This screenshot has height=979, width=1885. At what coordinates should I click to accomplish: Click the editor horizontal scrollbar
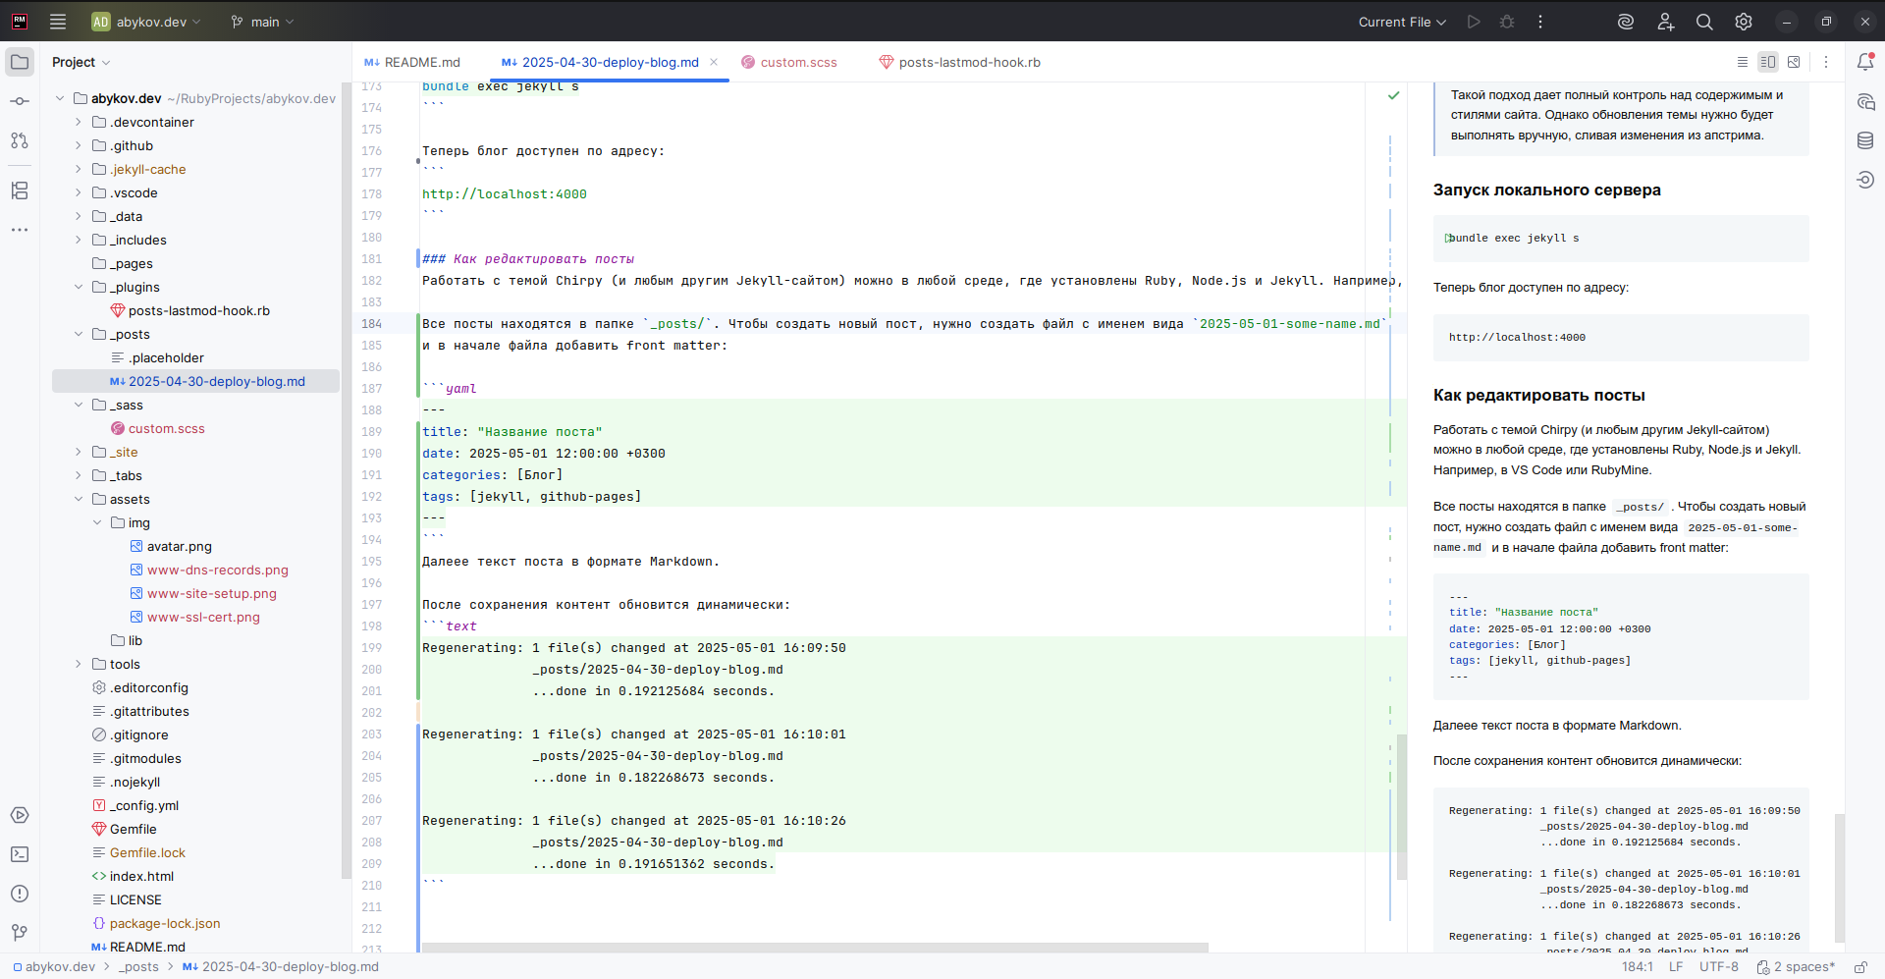[815, 948]
